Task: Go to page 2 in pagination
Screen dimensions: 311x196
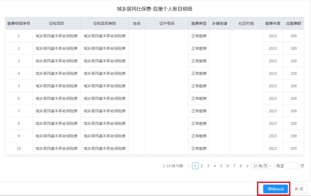Action: coord(202,166)
